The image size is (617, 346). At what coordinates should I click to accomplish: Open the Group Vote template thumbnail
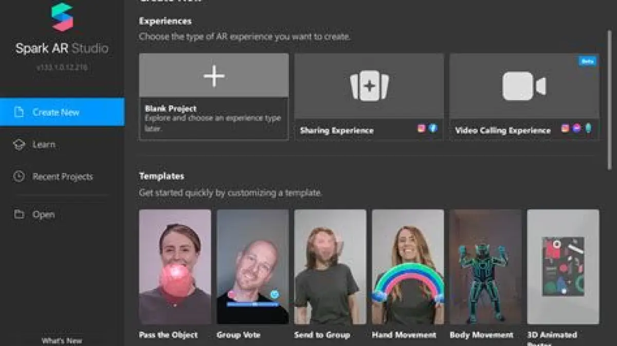[x=252, y=267]
